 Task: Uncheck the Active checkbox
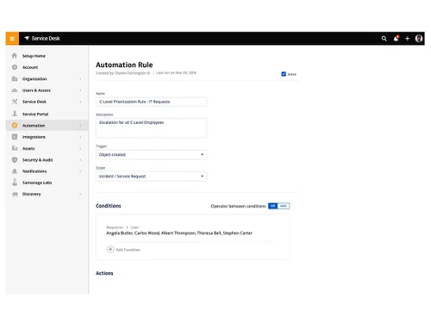pyautogui.click(x=284, y=74)
